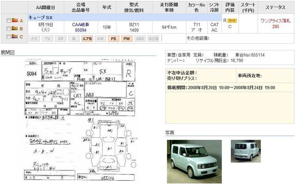Click the greyed TV equipment badge
Image resolution: width=295 pixels, height=188 pixels.
47,39
